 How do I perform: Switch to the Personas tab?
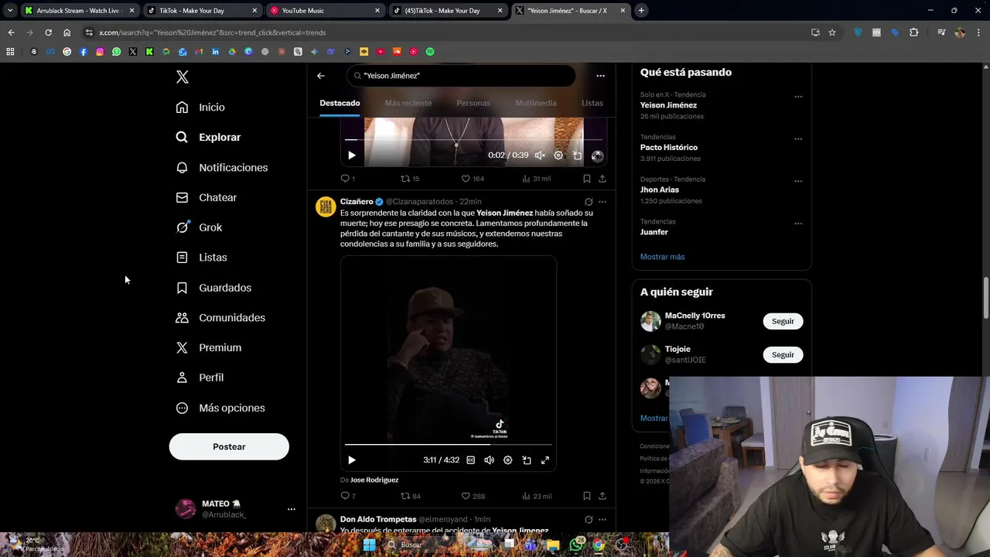point(473,103)
